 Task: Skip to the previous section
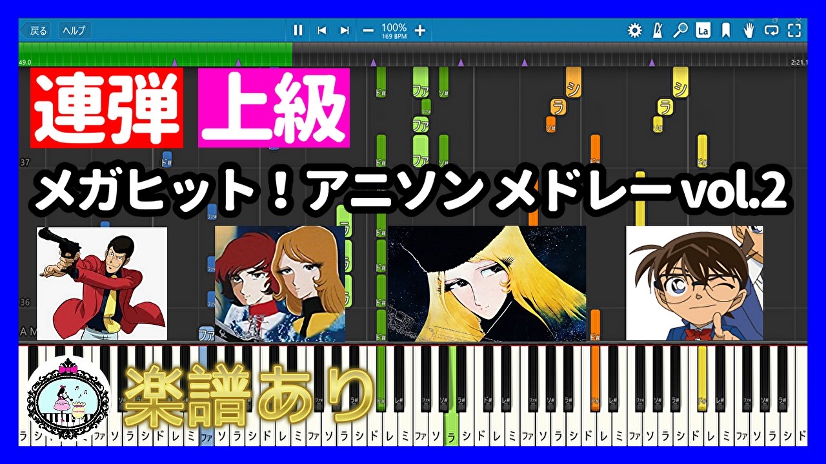point(321,30)
